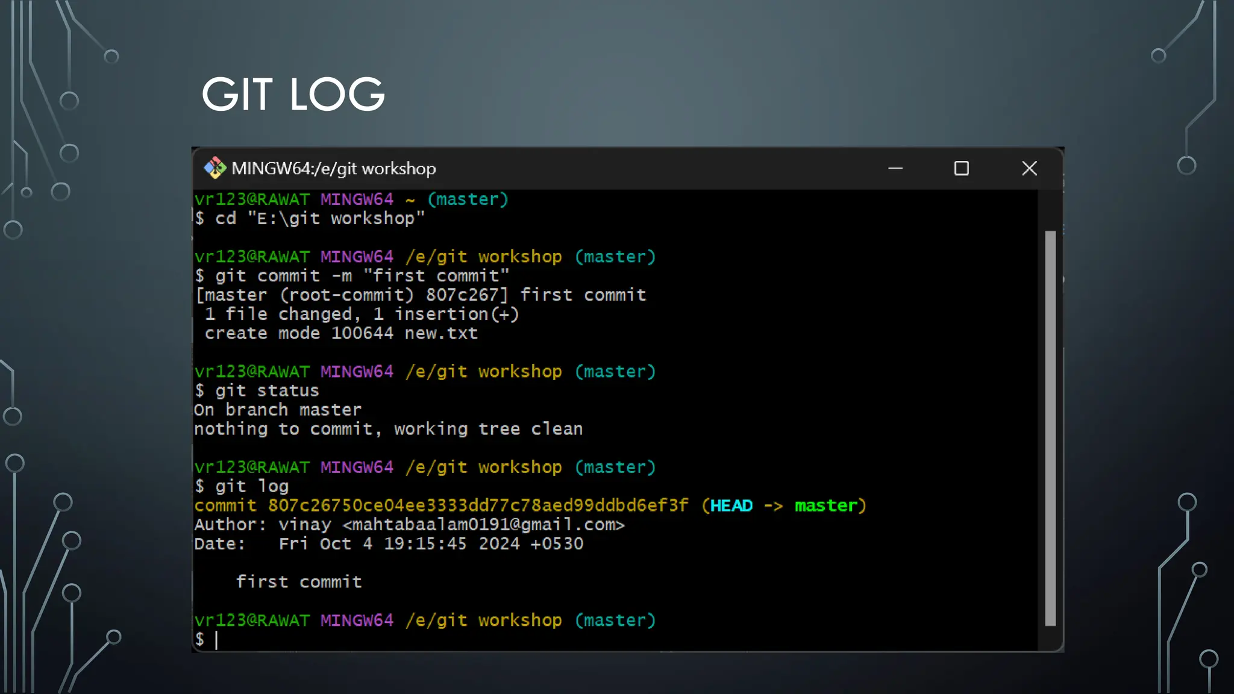This screenshot has width=1234, height=694.
Task: Click the commit hash 807c26750ce04ee3333dd77c78aed99ddbd6ef3f
Action: 478,505
